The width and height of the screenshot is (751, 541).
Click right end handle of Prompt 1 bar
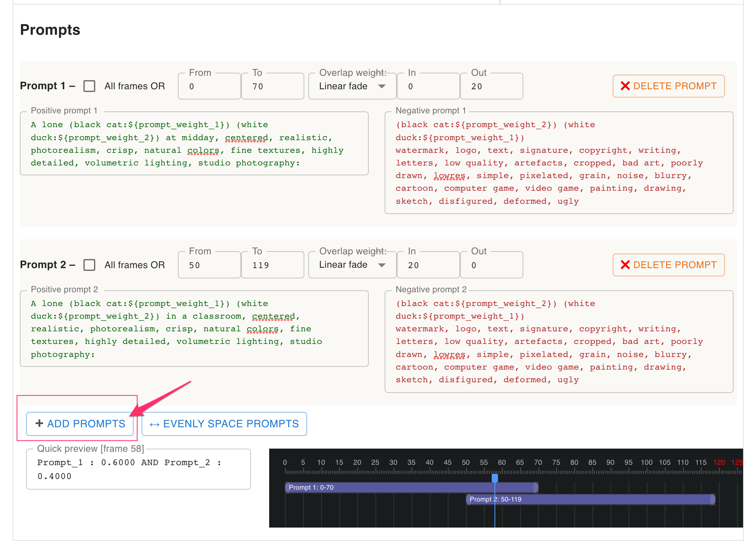[536, 488]
